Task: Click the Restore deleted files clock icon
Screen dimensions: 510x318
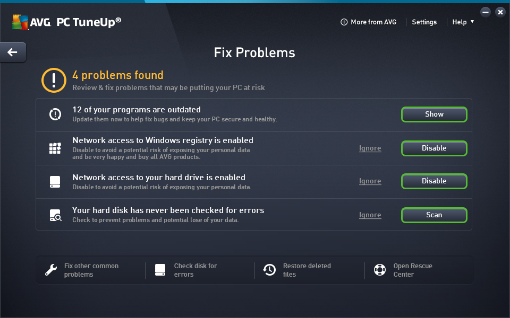Action: coord(269,270)
